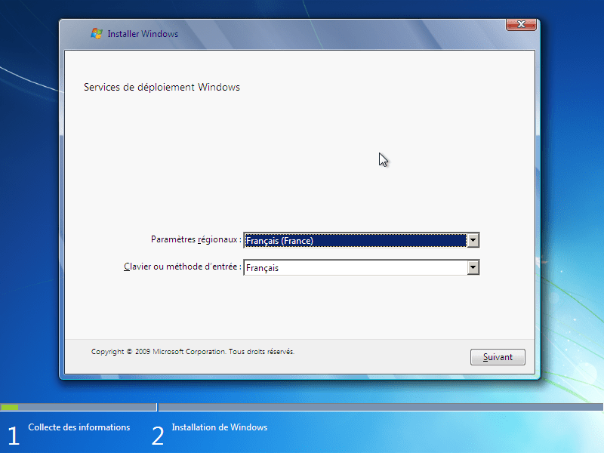The width and height of the screenshot is (604, 453).
Task: Click the large number 1 step indicator
Action: [x=12, y=436]
